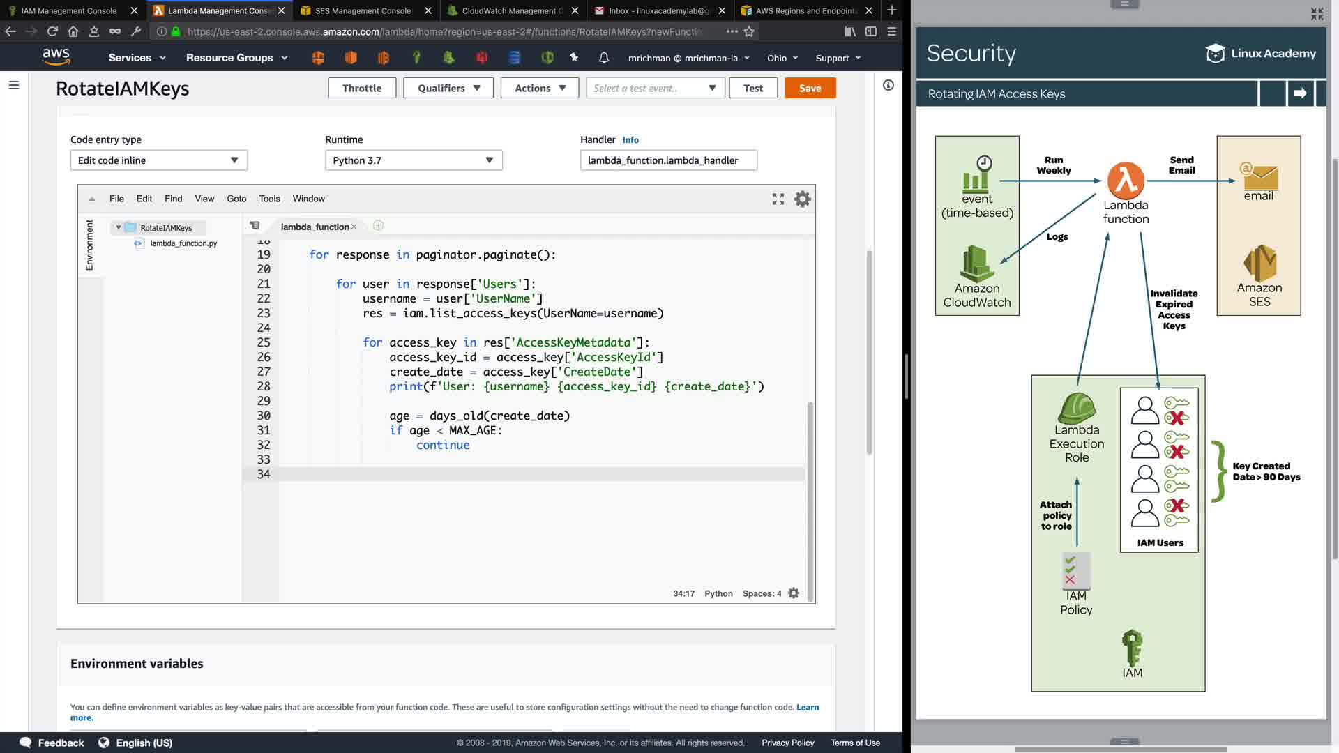Collapse the RotateIAMKeys folder tree
The height and width of the screenshot is (753, 1339).
point(119,227)
